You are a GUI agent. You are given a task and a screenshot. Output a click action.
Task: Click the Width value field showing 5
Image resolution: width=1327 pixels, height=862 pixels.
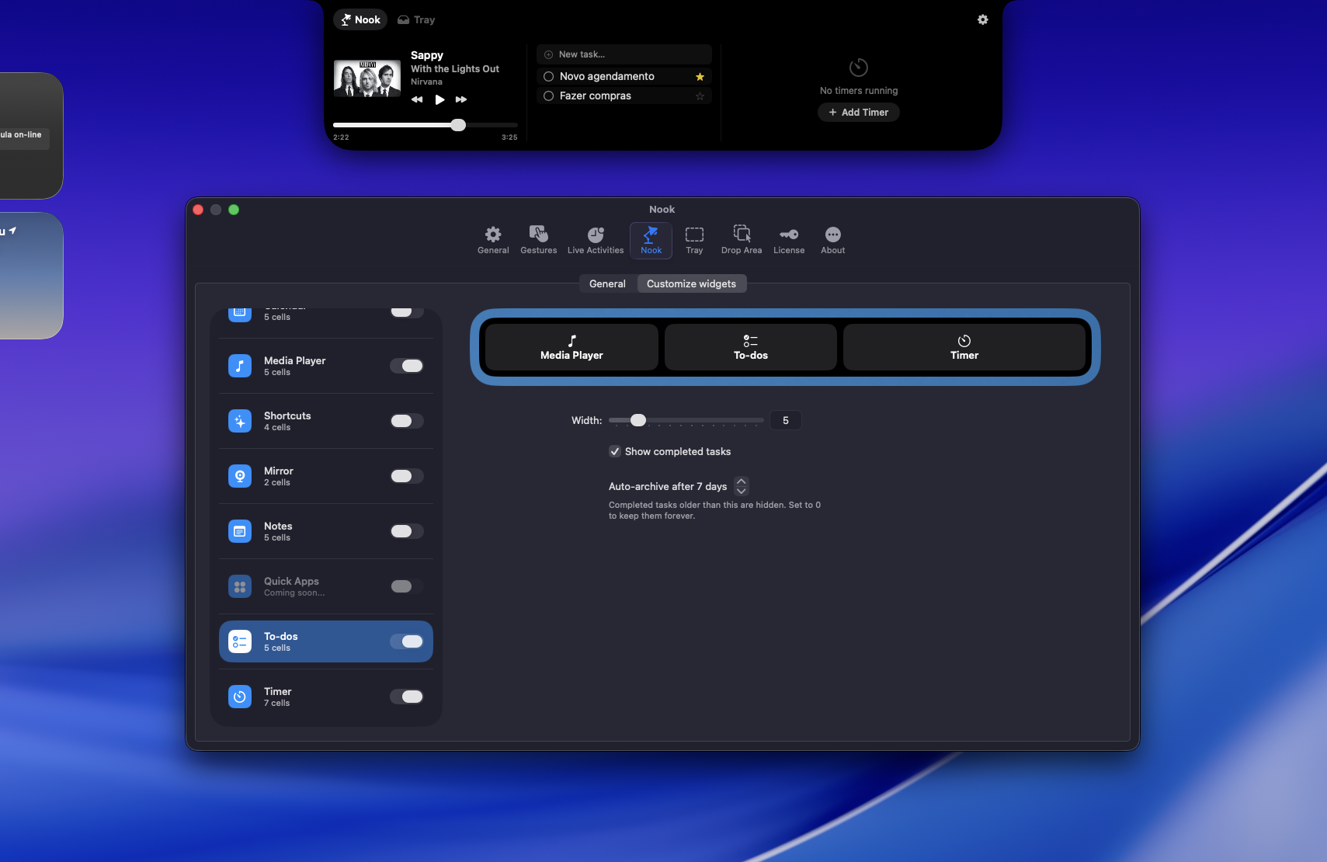786,420
